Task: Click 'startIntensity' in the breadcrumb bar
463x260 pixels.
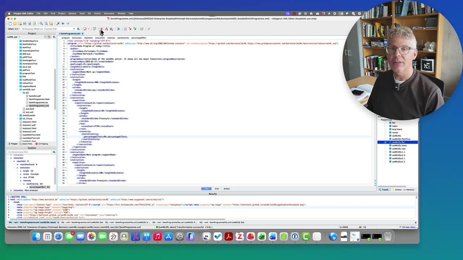Action: pos(123,38)
